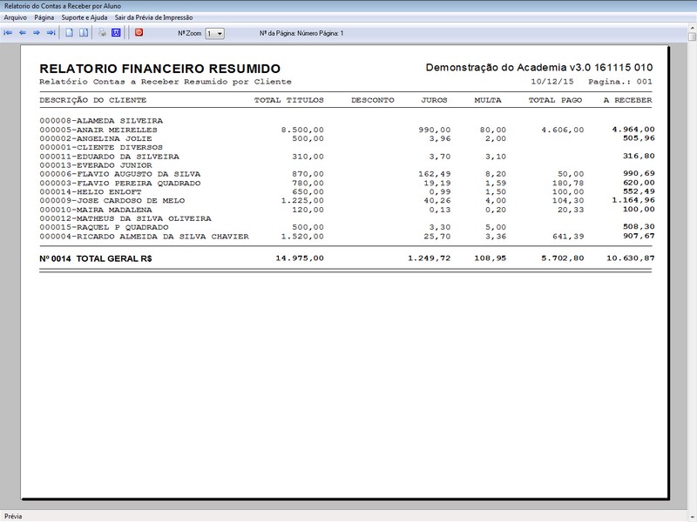This screenshot has height=522, width=697.
Task: Open the Arquivo menu
Action: point(16,17)
